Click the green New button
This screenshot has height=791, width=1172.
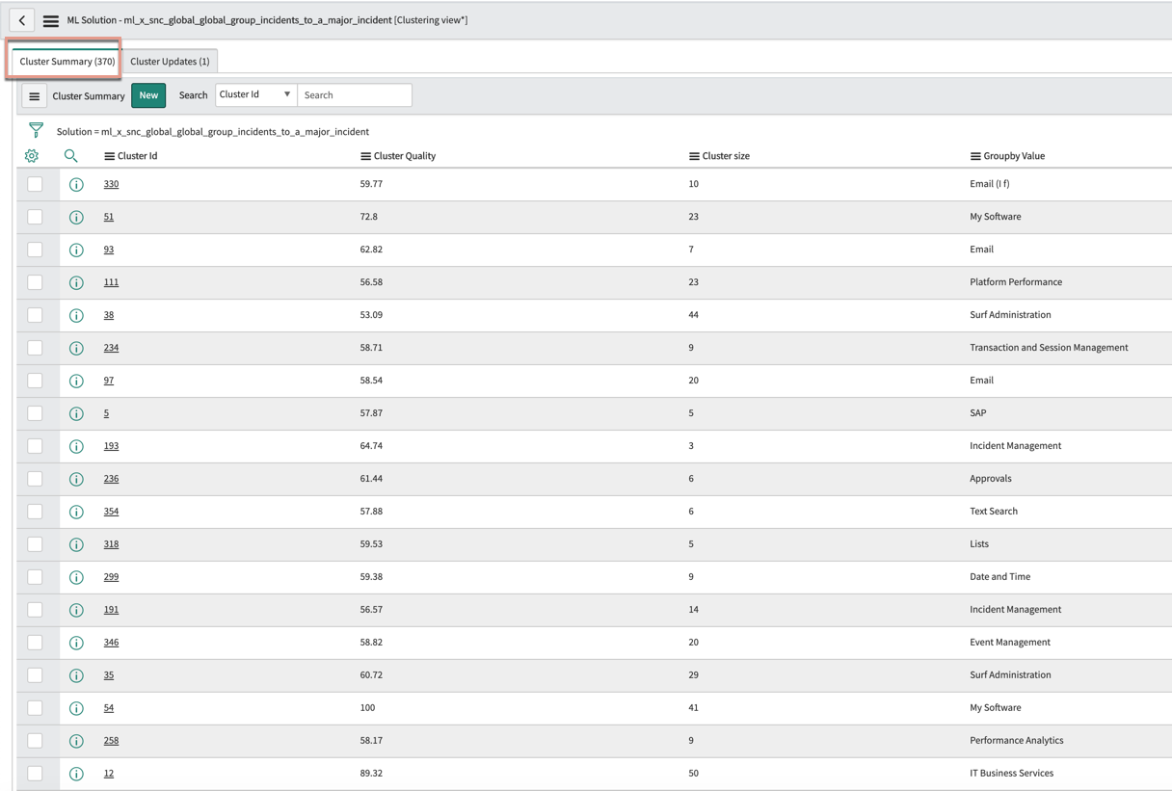coord(148,95)
